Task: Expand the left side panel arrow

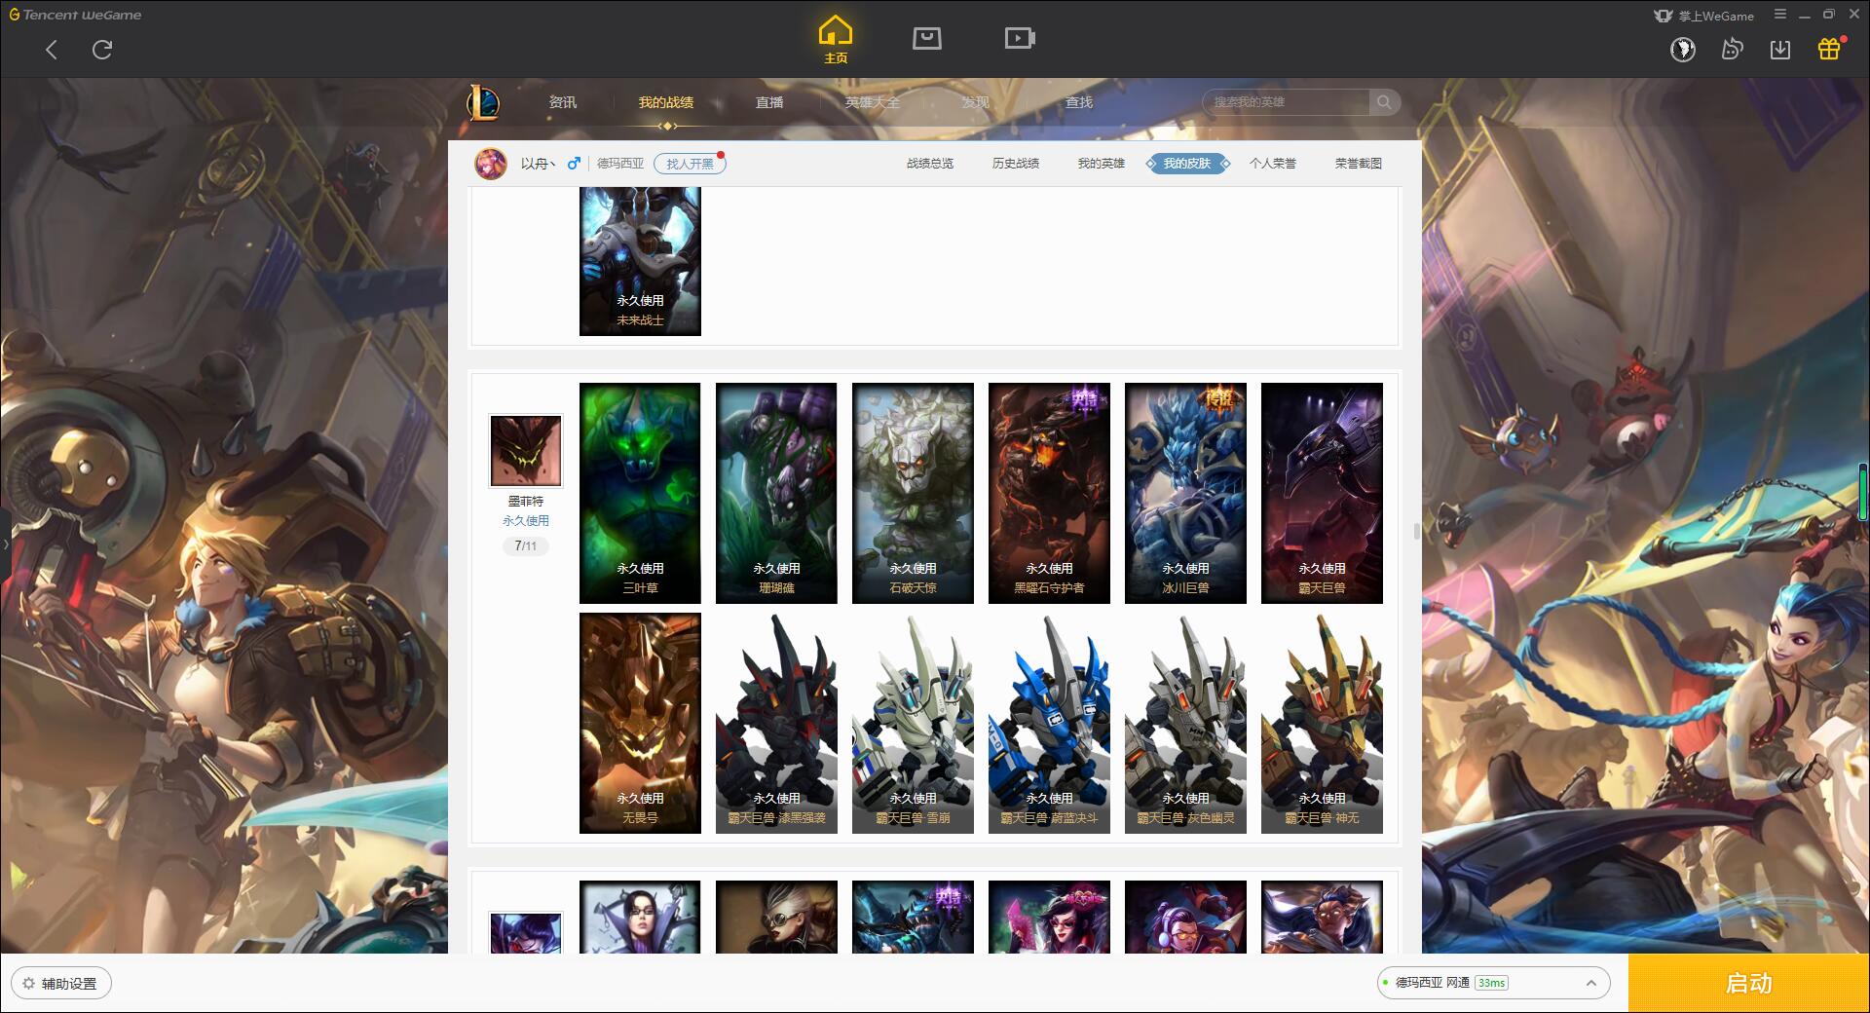Action: pos(5,544)
